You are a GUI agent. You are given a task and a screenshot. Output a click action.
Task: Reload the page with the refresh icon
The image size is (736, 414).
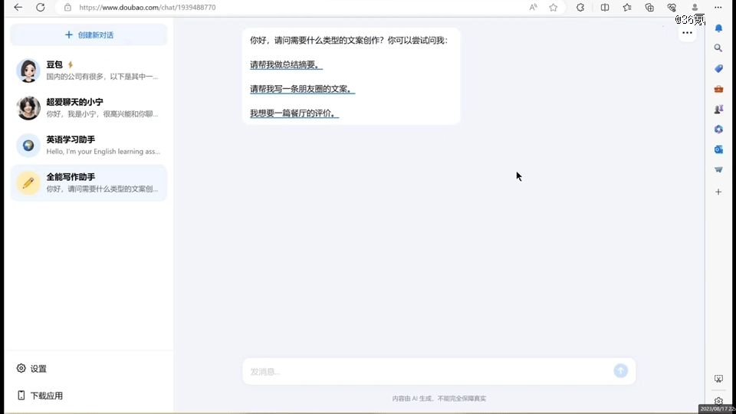tap(41, 8)
